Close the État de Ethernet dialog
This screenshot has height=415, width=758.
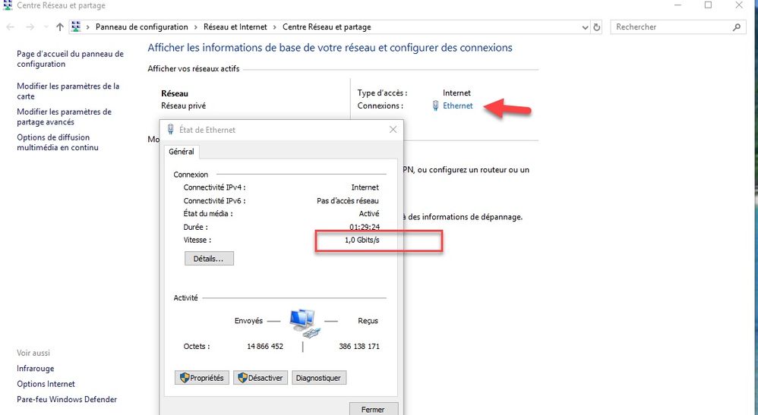393,130
